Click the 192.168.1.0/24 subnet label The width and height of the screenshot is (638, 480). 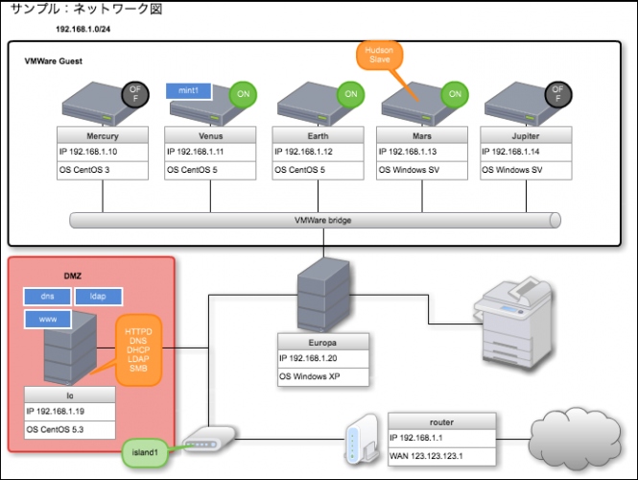coord(83,30)
